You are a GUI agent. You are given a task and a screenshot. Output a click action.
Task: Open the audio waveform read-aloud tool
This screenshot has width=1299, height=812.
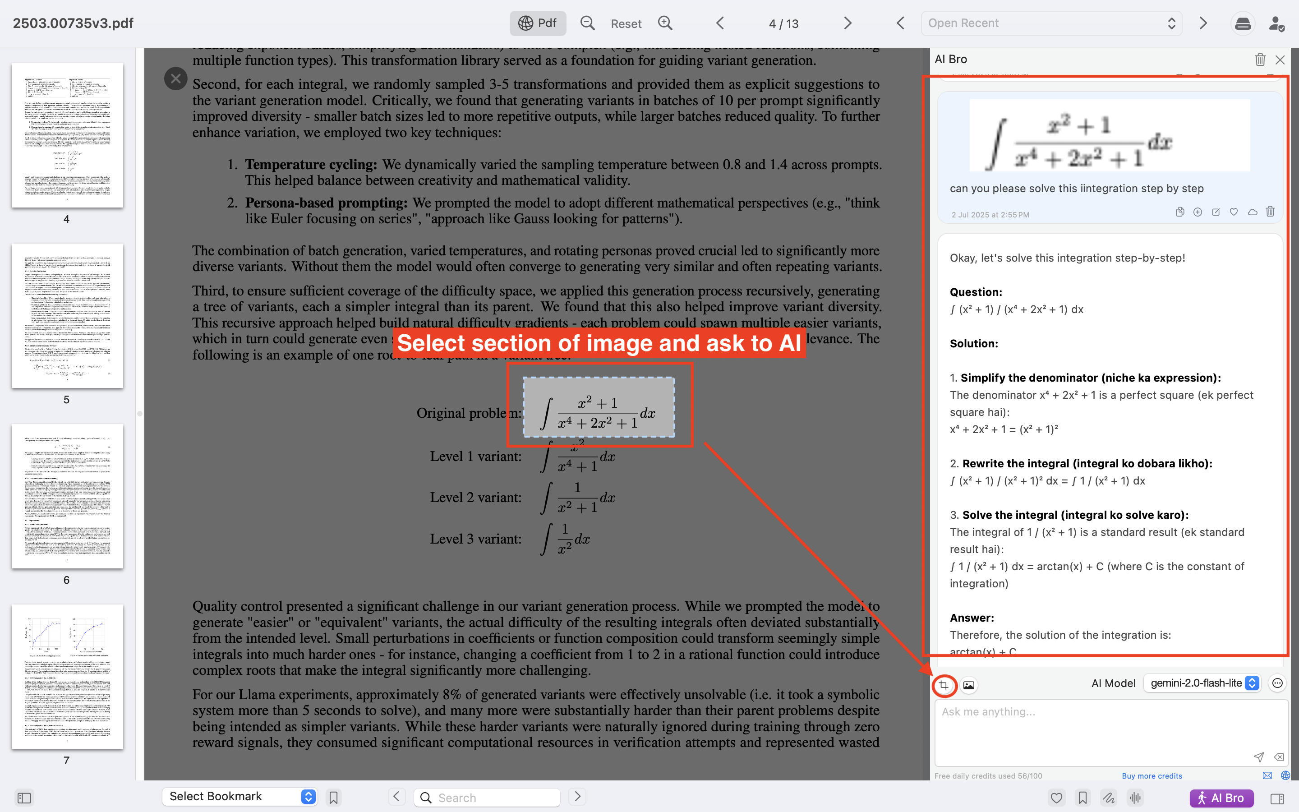click(1135, 798)
